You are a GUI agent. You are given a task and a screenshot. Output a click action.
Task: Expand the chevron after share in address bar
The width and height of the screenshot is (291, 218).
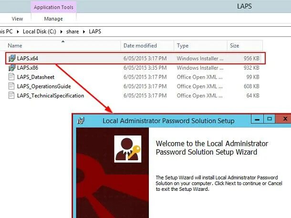click(x=84, y=32)
